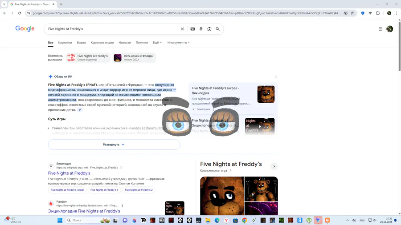This screenshot has width=401, height=225.
Task: Open Yandex browser from taskbar
Action: [x=226, y=220]
